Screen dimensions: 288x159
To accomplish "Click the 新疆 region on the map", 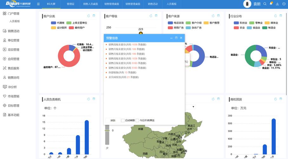I will pos(141,129).
